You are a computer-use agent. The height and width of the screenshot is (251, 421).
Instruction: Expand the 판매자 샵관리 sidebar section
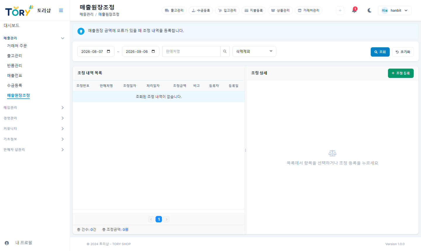[34, 150]
